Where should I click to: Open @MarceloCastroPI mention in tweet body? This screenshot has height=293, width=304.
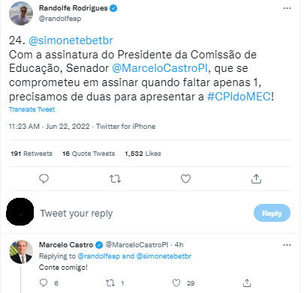tap(160, 68)
